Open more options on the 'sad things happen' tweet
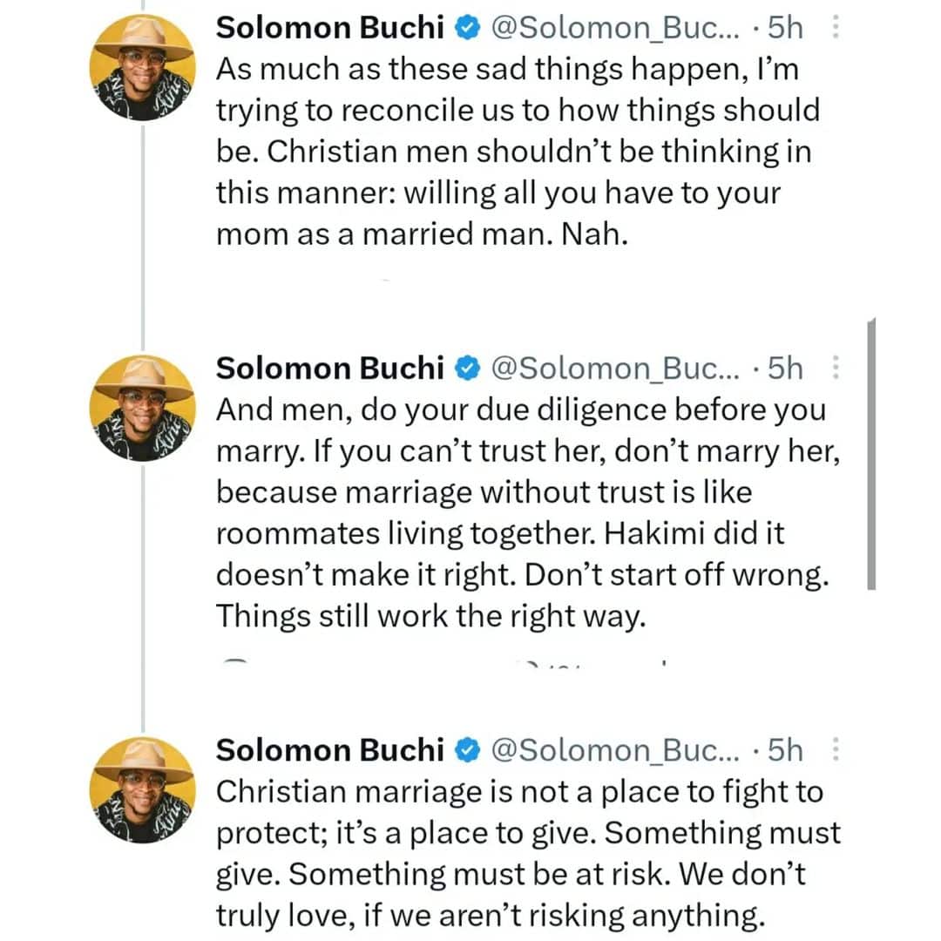Viewport: 941px width, 941px height. [x=836, y=30]
